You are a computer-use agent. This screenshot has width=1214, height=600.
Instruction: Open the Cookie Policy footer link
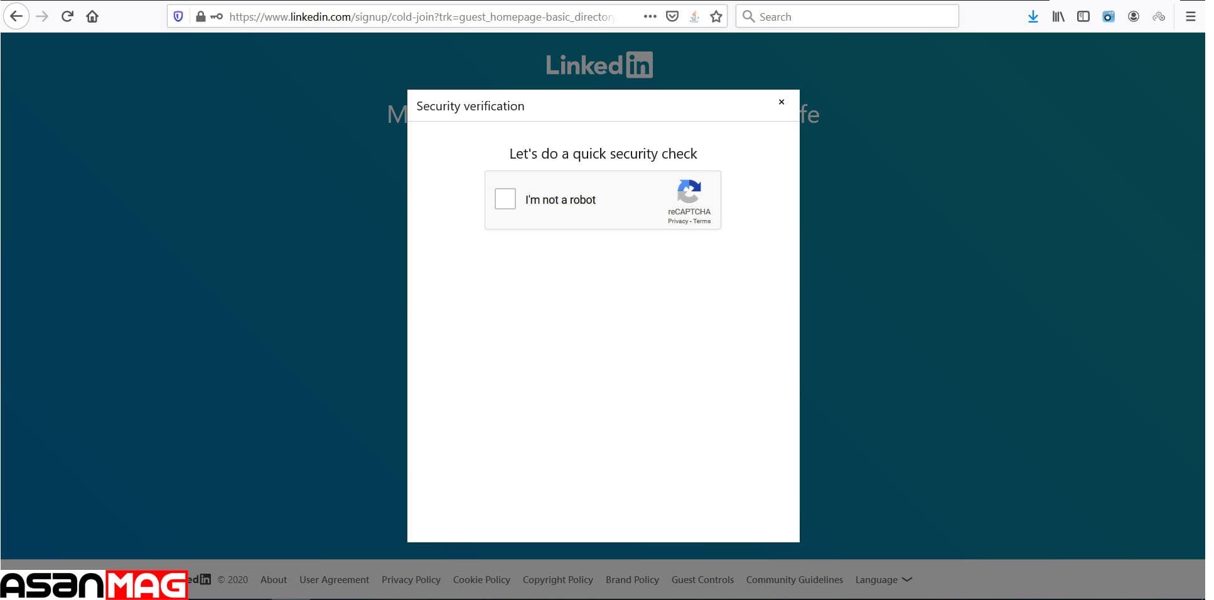click(x=481, y=580)
